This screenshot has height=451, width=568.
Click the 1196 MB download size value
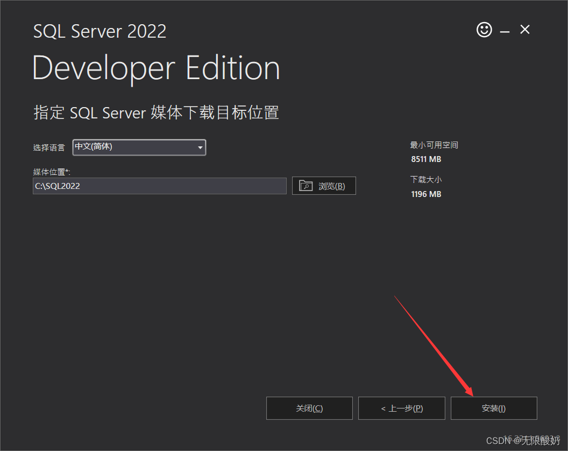click(x=426, y=194)
